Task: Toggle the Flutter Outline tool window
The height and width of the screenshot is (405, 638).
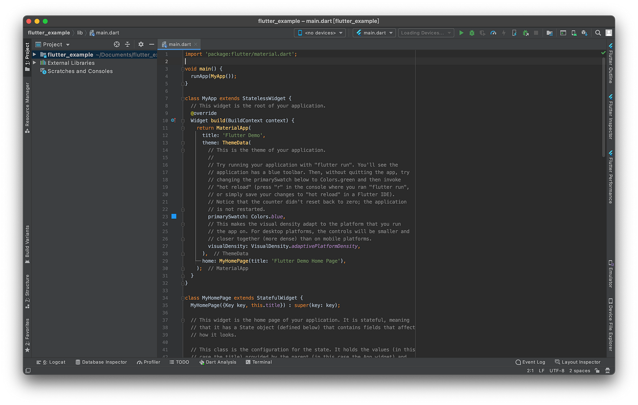Action: (x=611, y=64)
